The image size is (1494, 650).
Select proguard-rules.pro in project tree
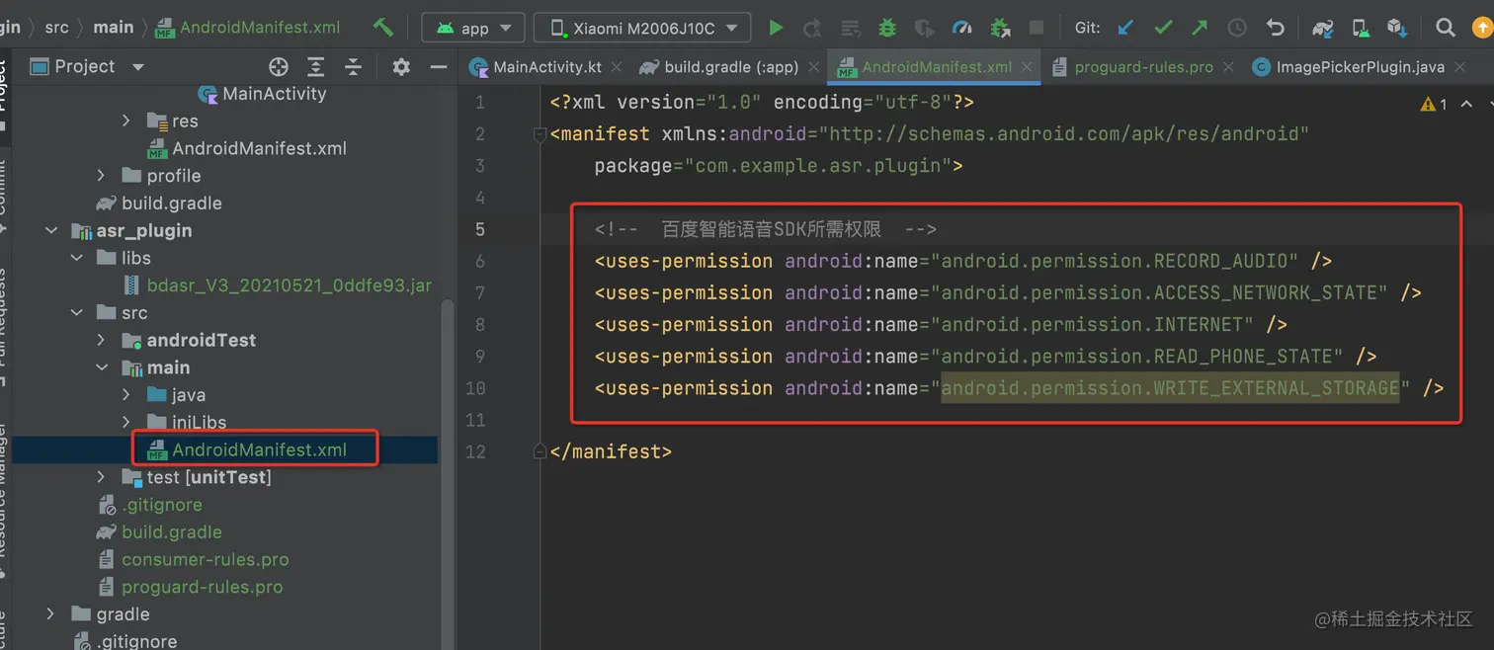coord(191,587)
